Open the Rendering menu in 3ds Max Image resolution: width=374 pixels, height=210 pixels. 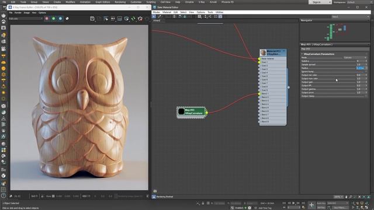coord(120,2)
